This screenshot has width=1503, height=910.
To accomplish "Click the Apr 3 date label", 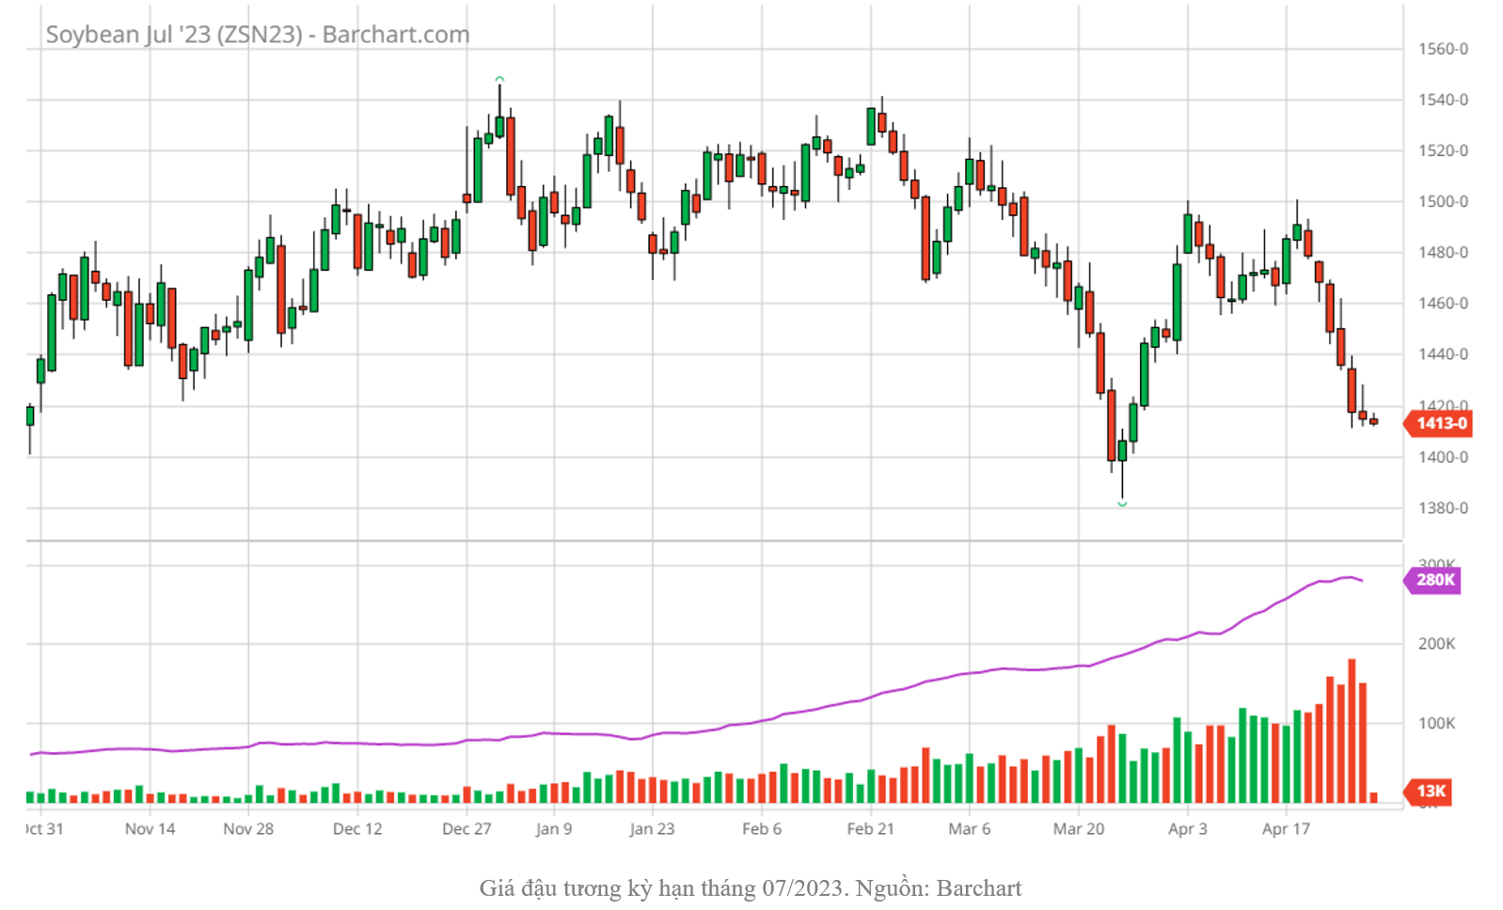I will pos(1188,828).
